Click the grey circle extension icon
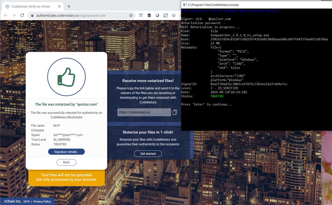Viewport: 332px width, 205px height. click(157, 15)
